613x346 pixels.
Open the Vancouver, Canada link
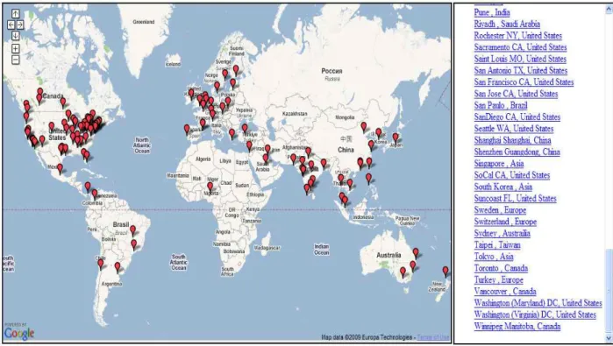505,292
